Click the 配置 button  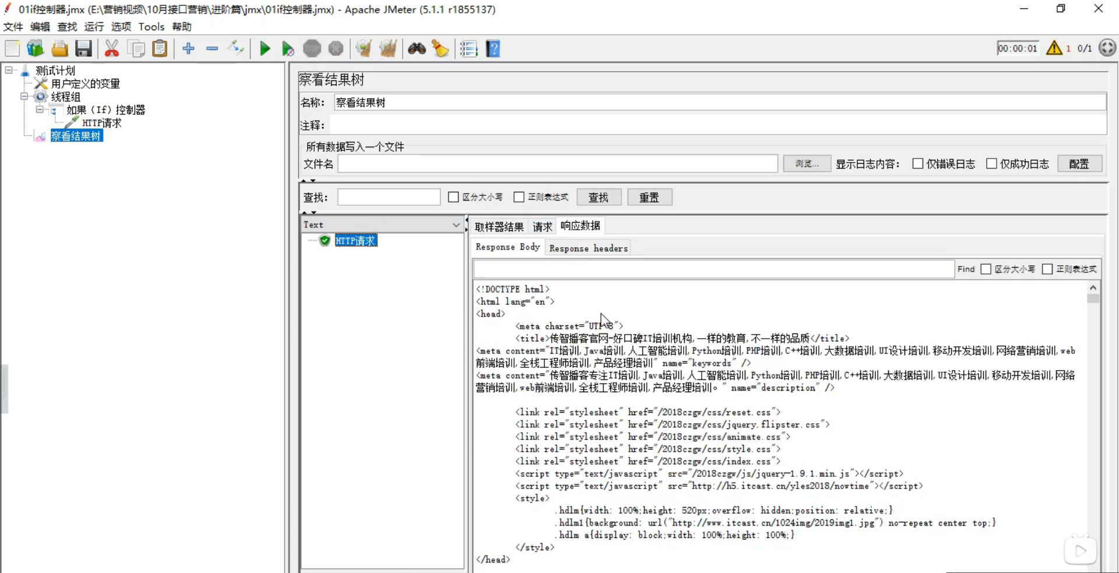(x=1079, y=164)
